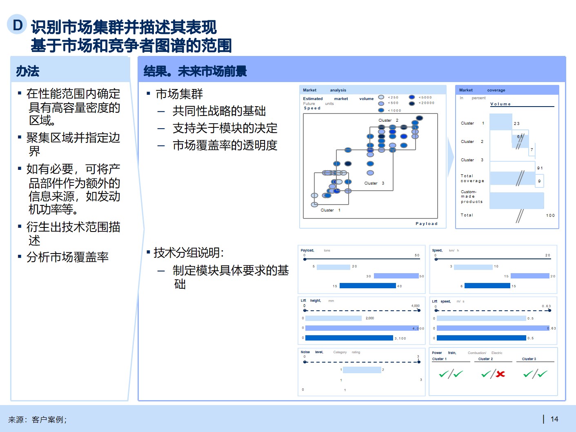Image resolution: width=576 pixels, height=432 pixels.
Task: Click the Noise level bar from 1 to 2
Action: (362, 370)
